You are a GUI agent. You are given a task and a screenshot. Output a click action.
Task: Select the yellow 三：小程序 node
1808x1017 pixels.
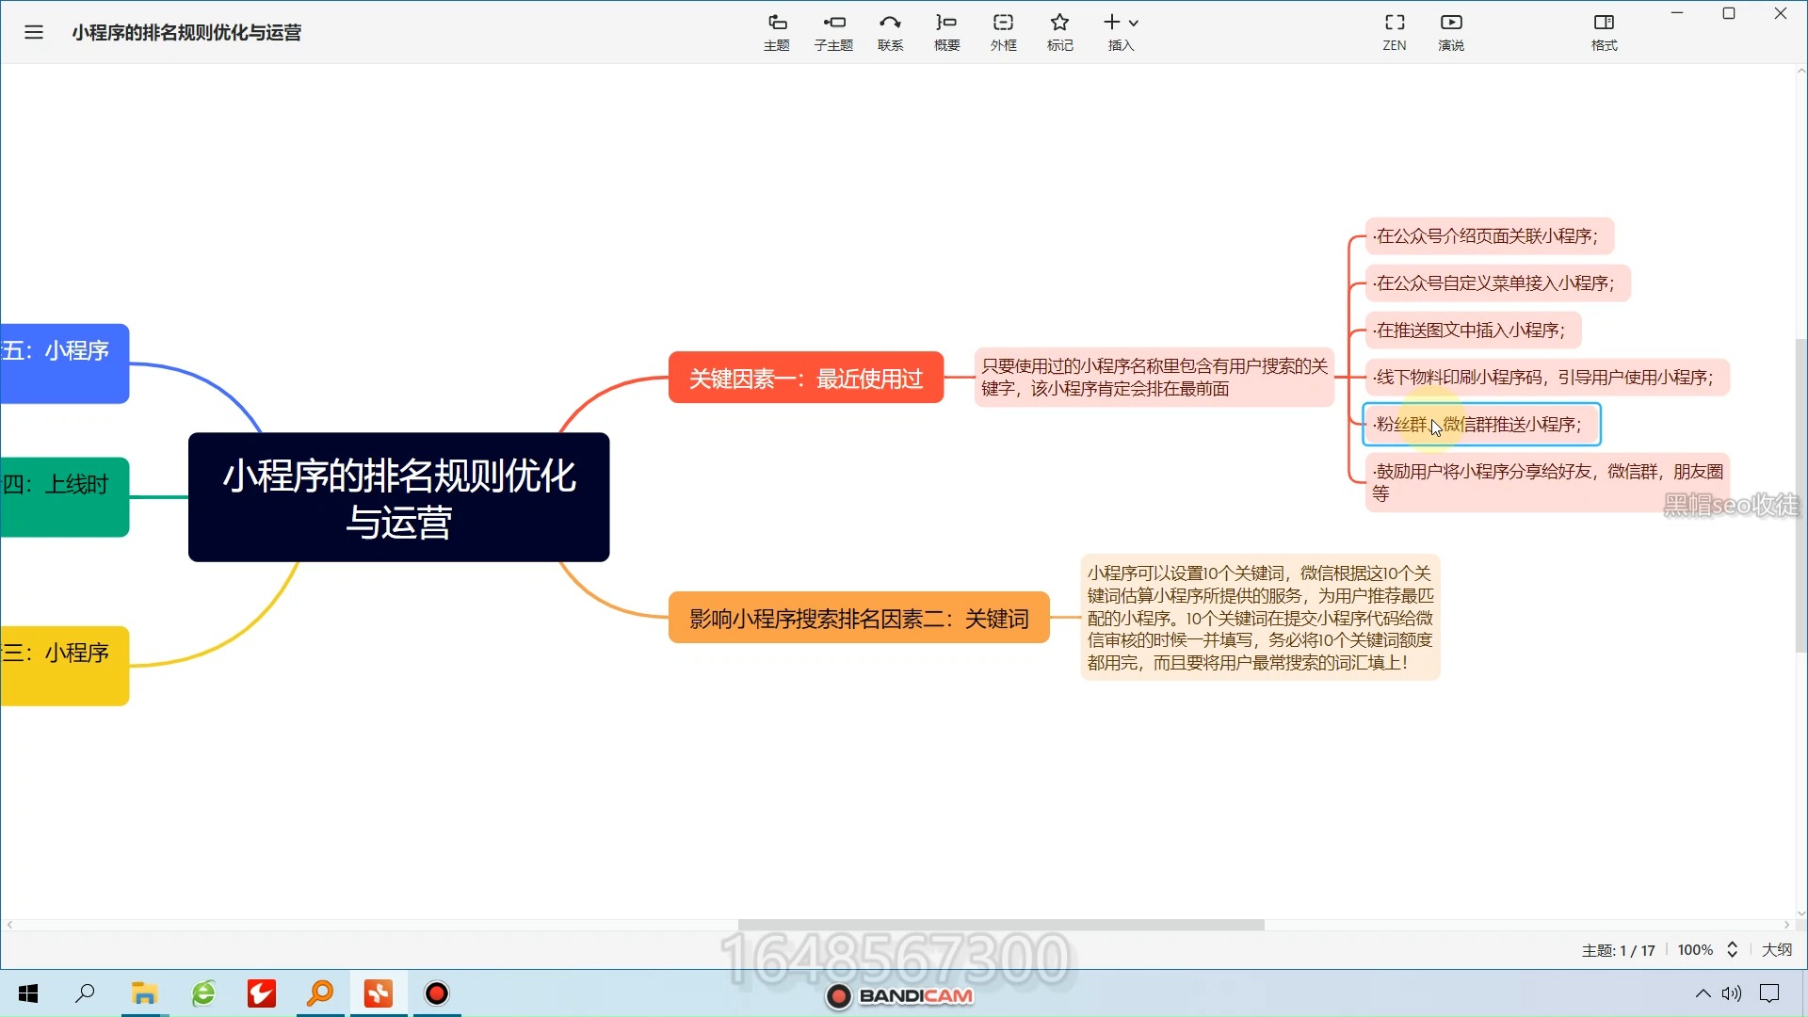[x=64, y=666]
